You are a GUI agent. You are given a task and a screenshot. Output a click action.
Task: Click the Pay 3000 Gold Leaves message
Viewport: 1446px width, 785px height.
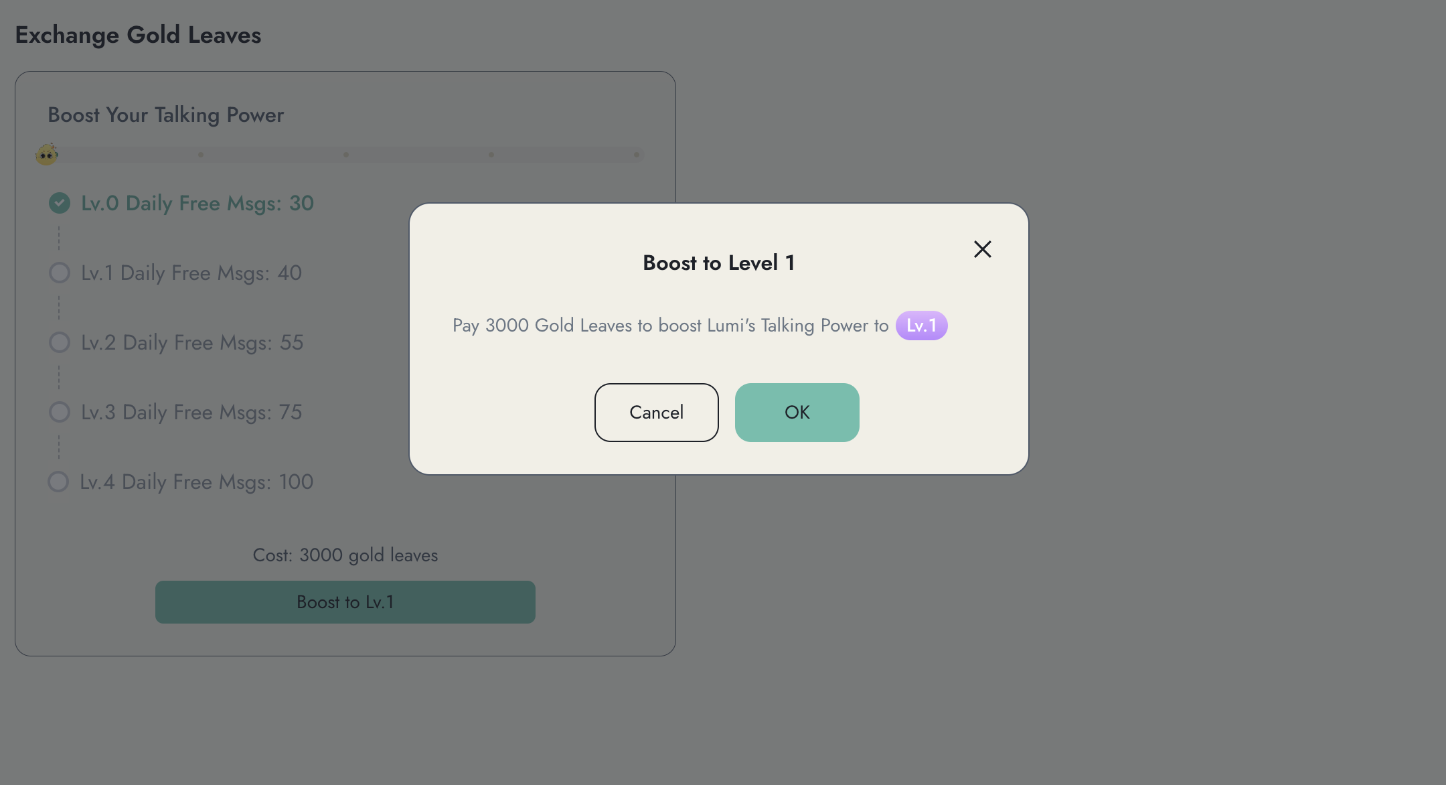tap(670, 326)
